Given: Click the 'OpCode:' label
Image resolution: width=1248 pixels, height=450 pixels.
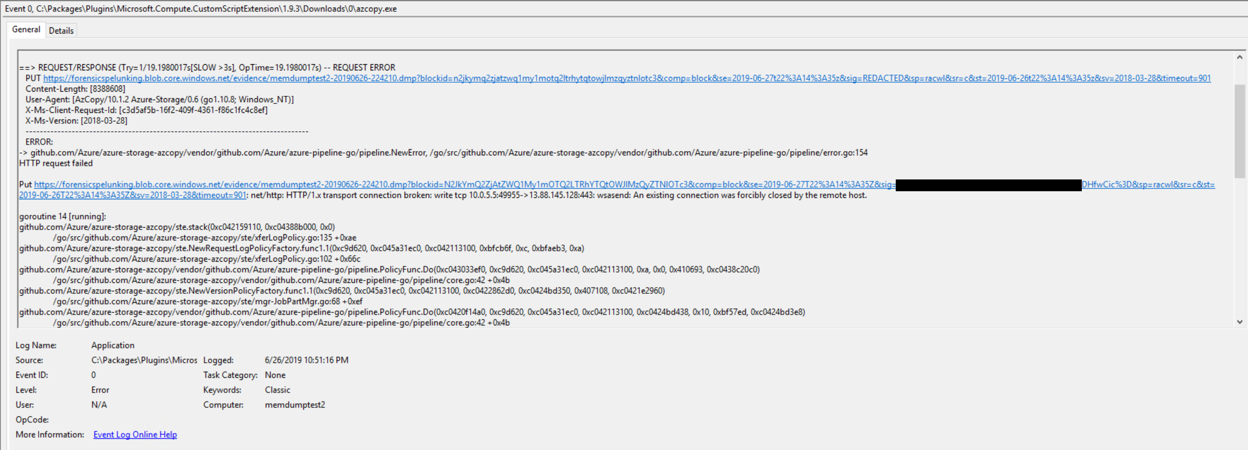Looking at the screenshot, I should [32, 420].
